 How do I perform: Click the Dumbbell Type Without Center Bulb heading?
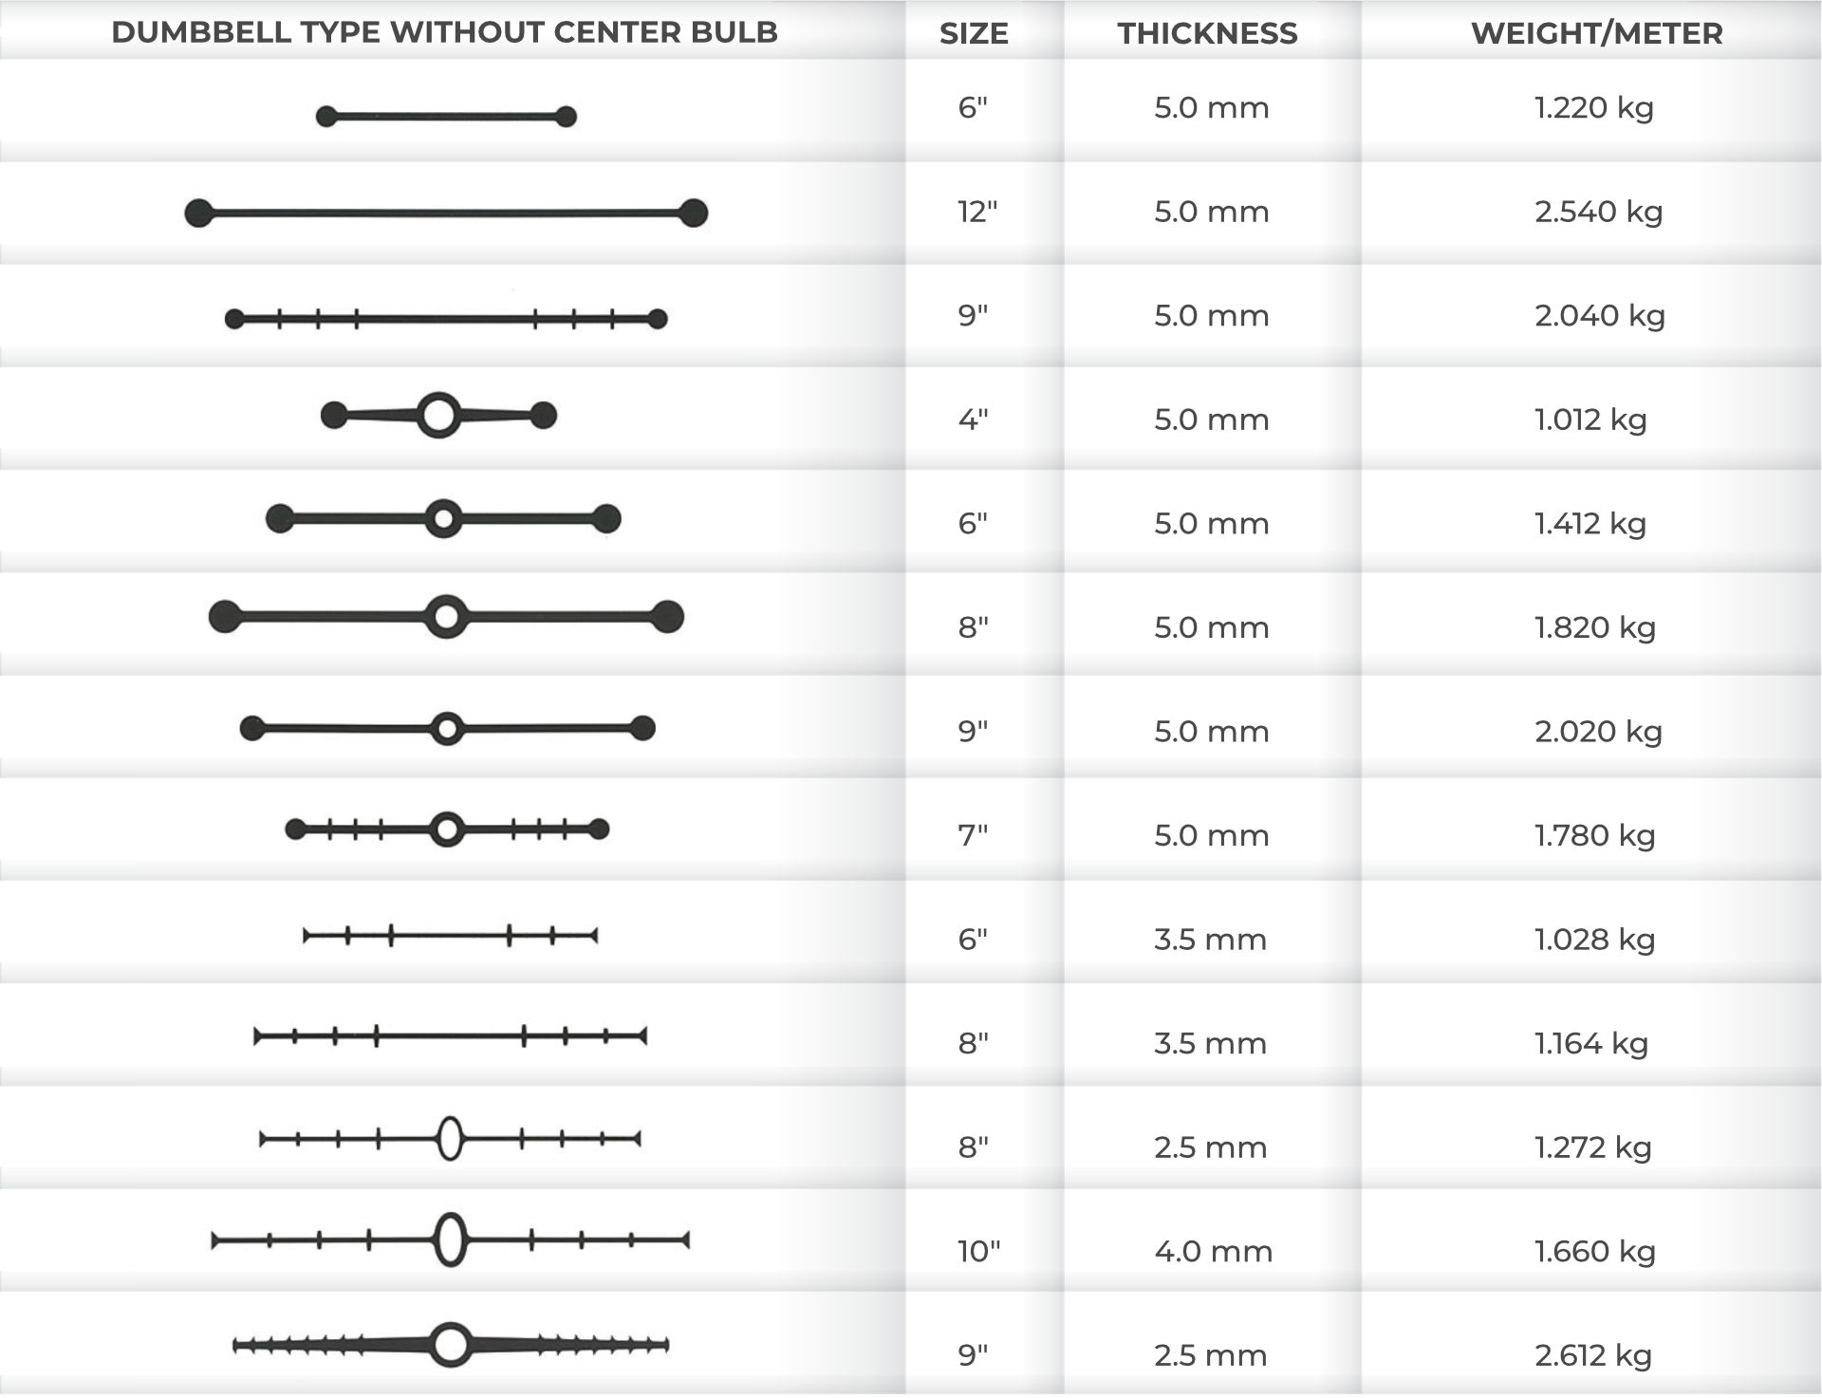click(444, 32)
